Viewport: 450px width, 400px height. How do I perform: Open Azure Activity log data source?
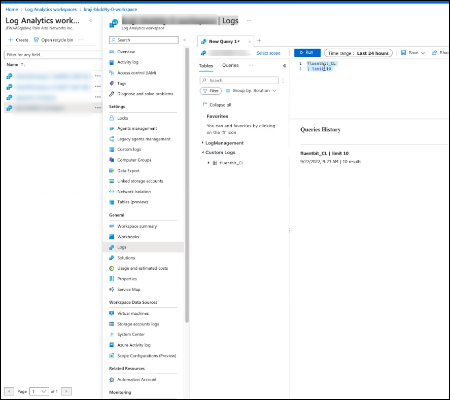pyautogui.click(x=134, y=345)
